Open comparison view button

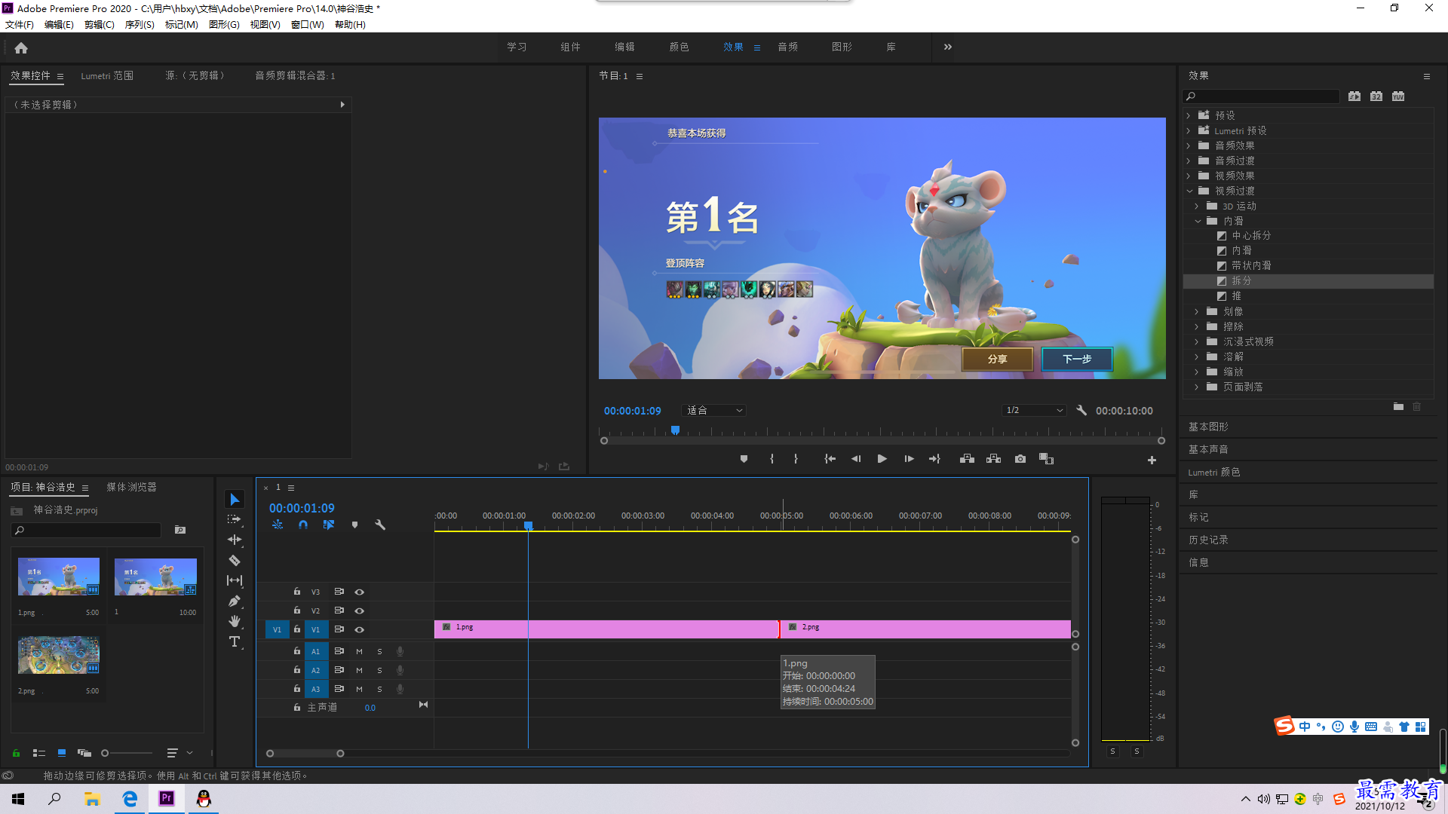point(1046,459)
